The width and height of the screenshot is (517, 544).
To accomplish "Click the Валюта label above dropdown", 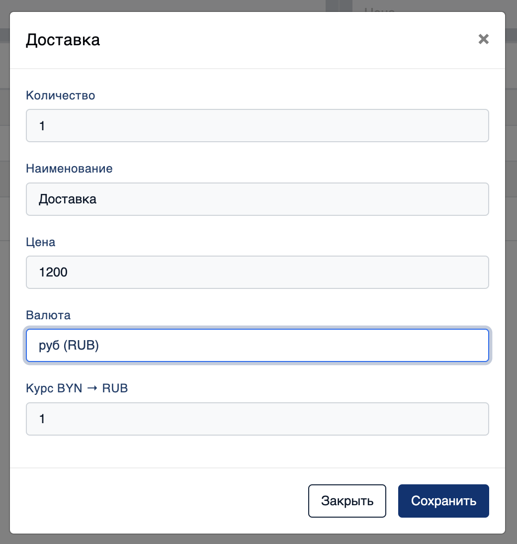I will click(48, 315).
